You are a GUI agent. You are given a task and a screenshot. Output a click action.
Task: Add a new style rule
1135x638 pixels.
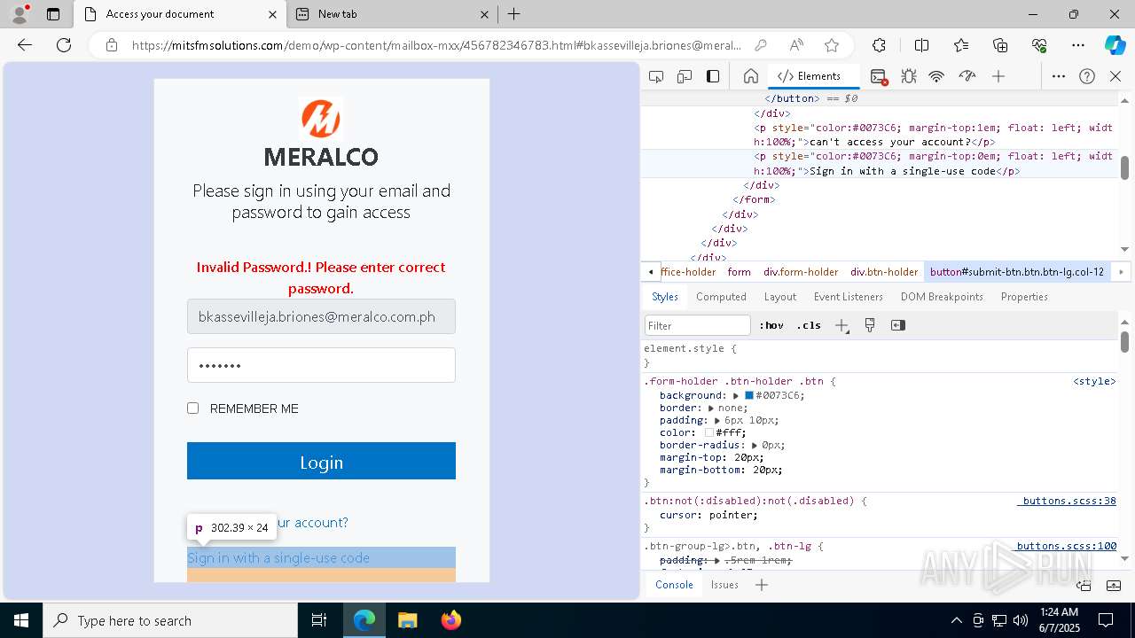pyautogui.click(x=841, y=325)
